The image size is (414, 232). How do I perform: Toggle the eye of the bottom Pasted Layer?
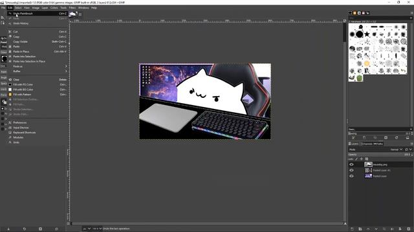coord(351,176)
